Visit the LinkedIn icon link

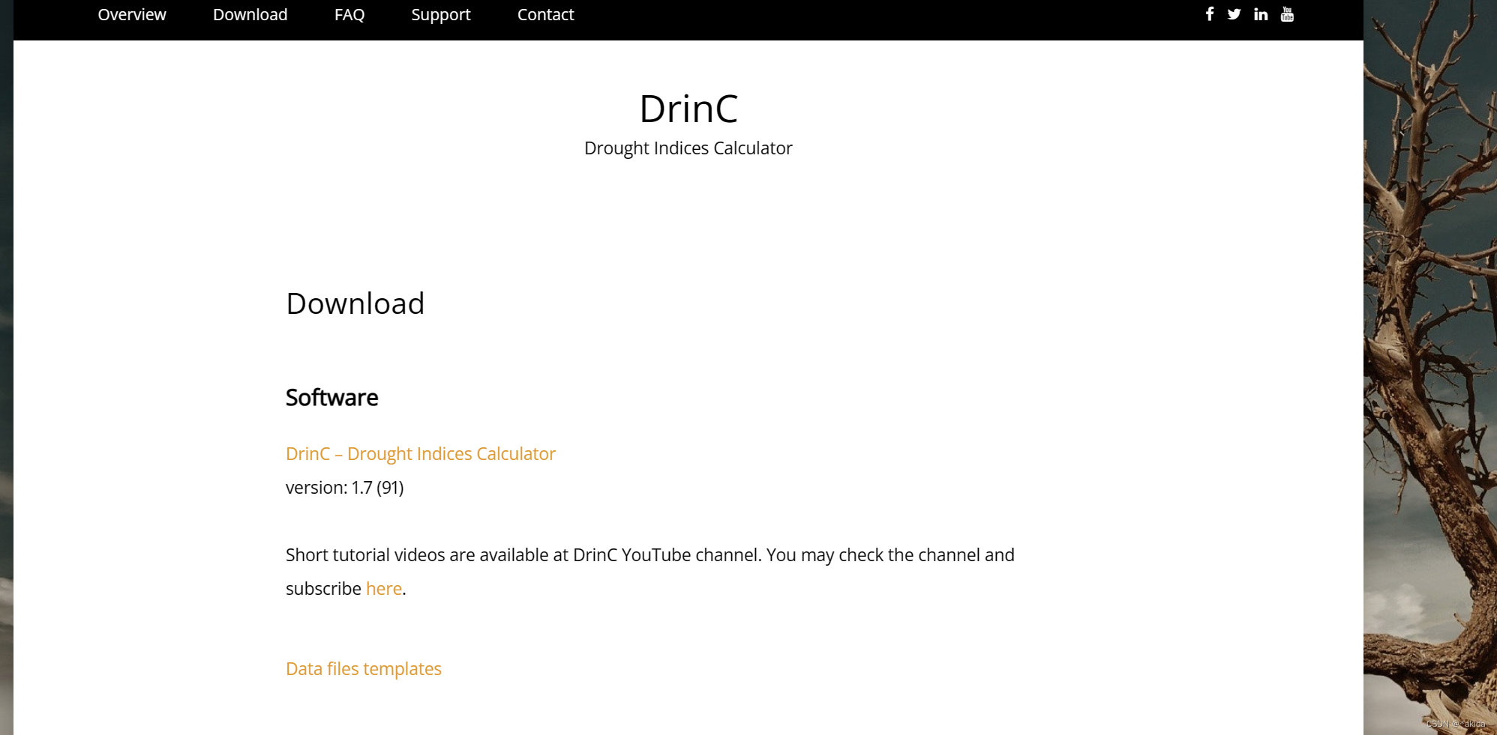pos(1261,14)
